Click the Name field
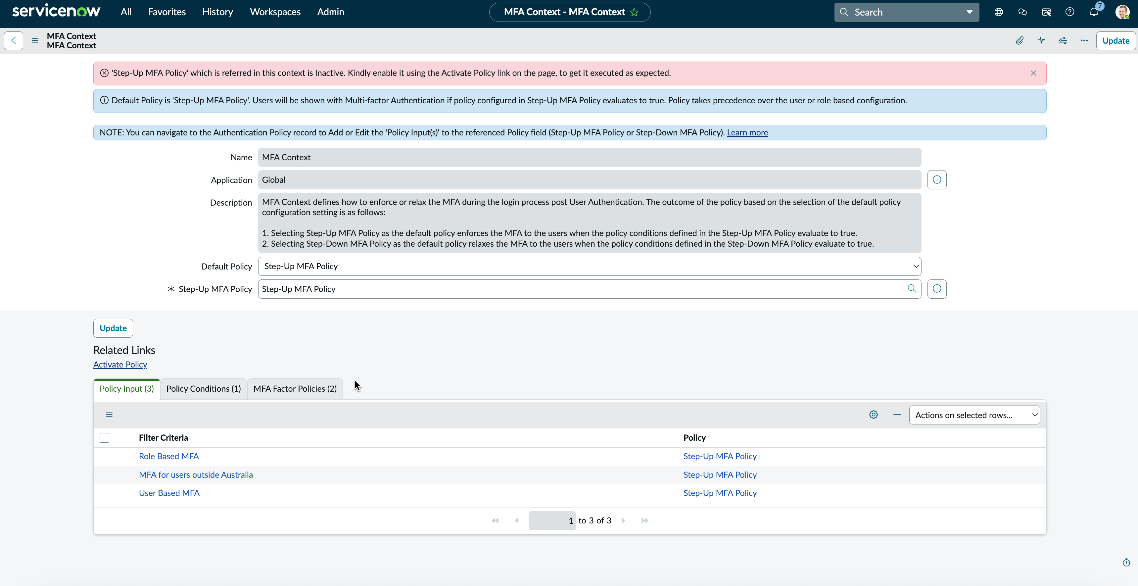This screenshot has width=1138, height=586. 589,157
